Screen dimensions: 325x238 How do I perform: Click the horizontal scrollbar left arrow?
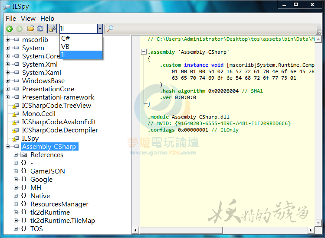[x=135, y=230]
